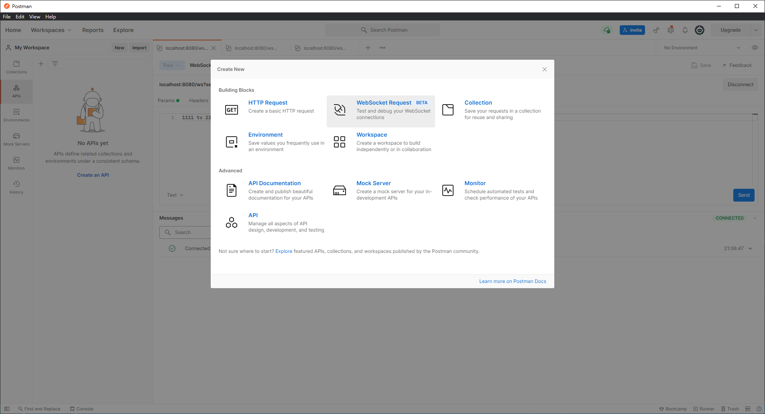Screen dimensions: 765x414
Task: Open the No Environment selector
Action: (x=702, y=48)
